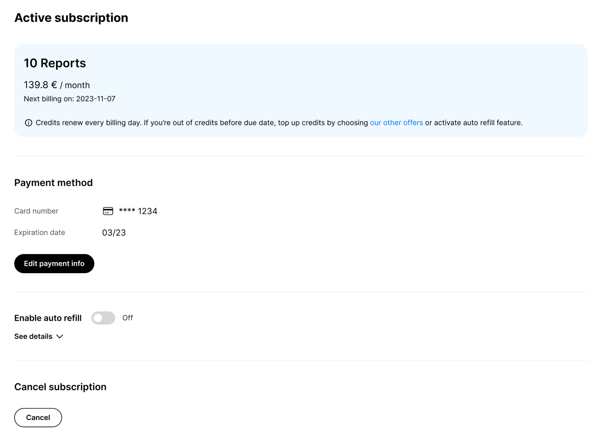Click the info icon beside the credits note
The width and height of the screenshot is (601, 439).
click(28, 123)
